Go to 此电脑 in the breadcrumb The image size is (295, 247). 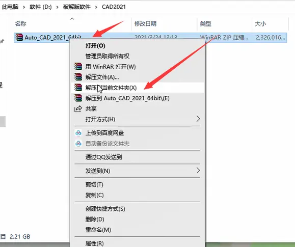click(x=10, y=7)
